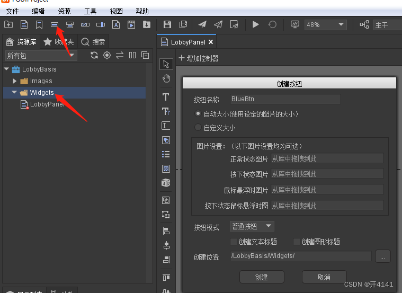
Task: Click the reload circular arrow icon
Action: coord(272,24)
